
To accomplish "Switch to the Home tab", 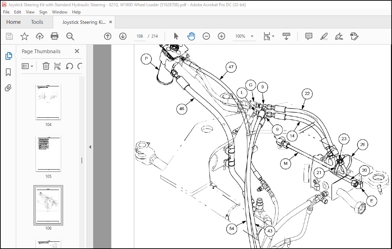I will point(13,22).
